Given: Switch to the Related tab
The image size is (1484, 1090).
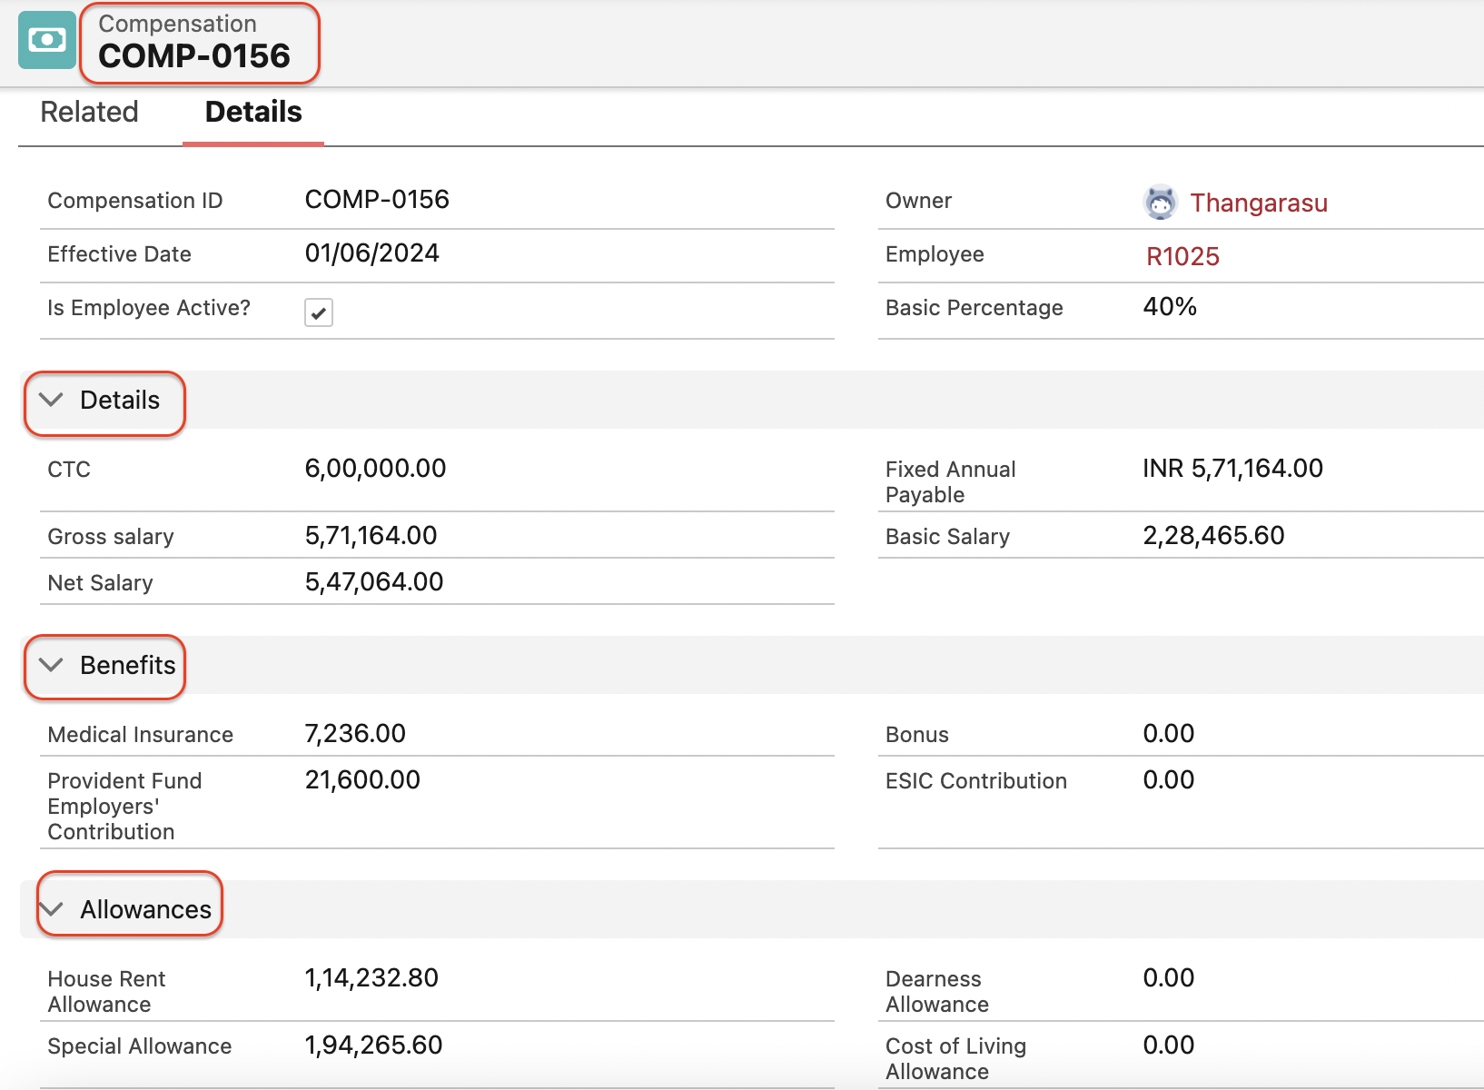Looking at the screenshot, I should tap(89, 113).
